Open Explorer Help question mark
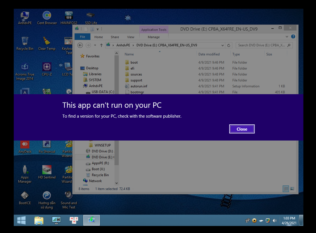Screen dimensions: 316x233 tap(293, 37)
